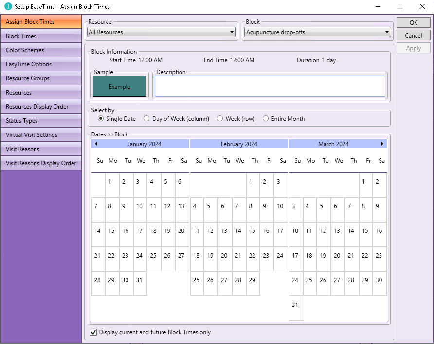Choose Day of Week (column) option
Screen dimensions: 434x344
click(x=146, y=118)
